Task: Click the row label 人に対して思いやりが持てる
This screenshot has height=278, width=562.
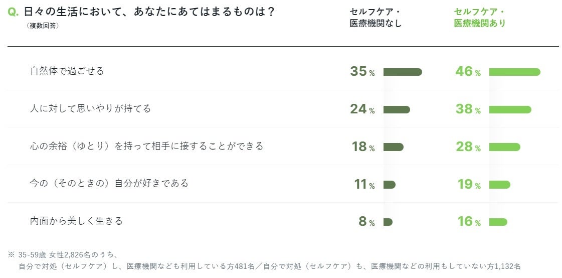Action: click(x=90, y=109)
